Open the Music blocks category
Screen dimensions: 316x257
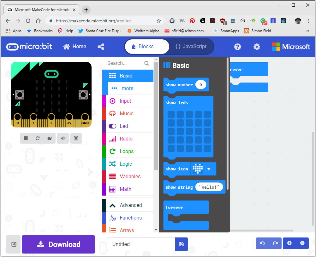(128, 113)
